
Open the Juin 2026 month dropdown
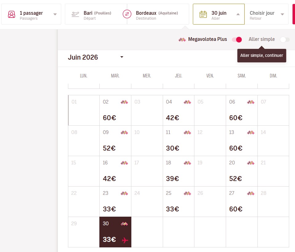pos(122,57)
